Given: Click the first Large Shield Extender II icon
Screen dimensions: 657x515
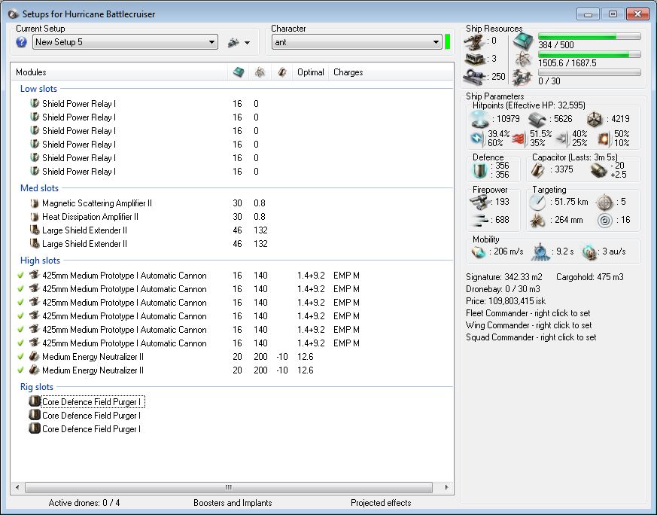Looking at the screenshot, I should click(x=35, y=230).
